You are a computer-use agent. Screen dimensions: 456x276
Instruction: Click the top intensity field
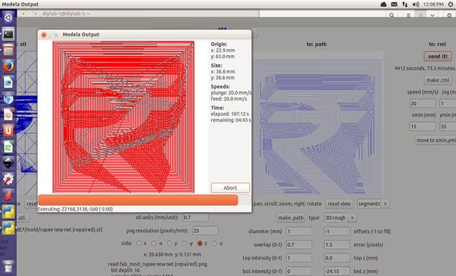click(x=299, y=258)
